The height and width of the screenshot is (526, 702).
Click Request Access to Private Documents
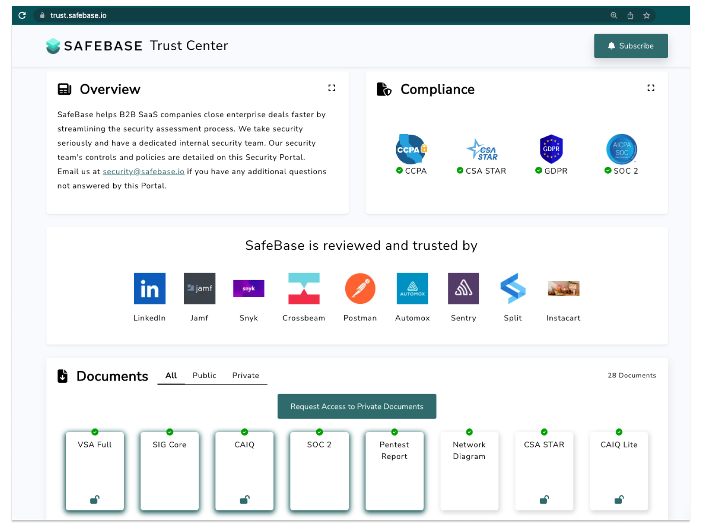coord(357,406)
